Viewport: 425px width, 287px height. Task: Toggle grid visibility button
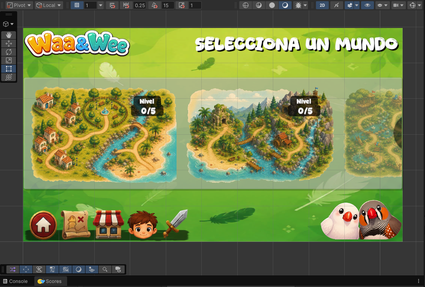(x=77, y=5)
